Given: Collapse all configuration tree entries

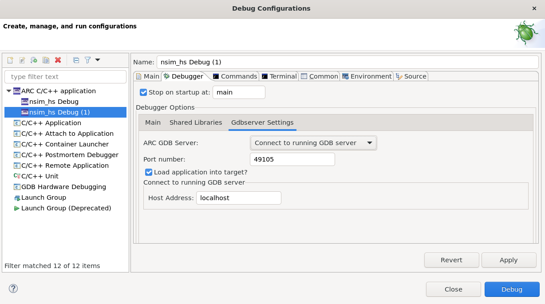Looking at the screenshot, I should coord(76,60).
